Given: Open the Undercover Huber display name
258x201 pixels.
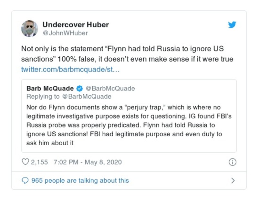Looking at the screenshot, I should coord(76,25).
